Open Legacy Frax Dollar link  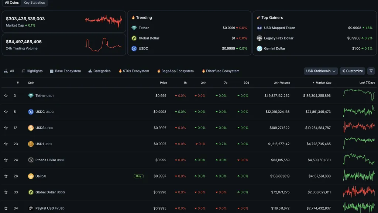click(279, 38)
